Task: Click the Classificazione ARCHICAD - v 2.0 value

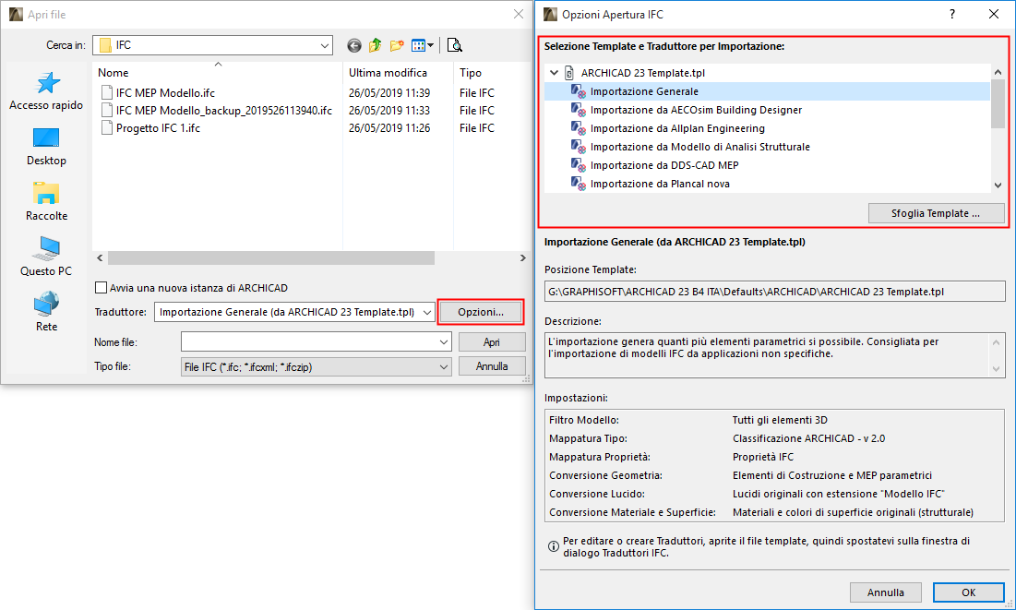Action: [808, 438]
